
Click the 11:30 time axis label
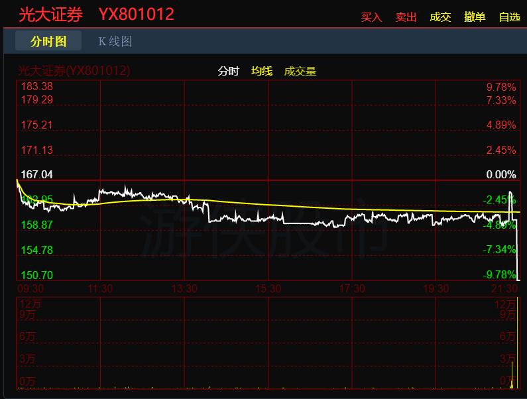point(100,288)
